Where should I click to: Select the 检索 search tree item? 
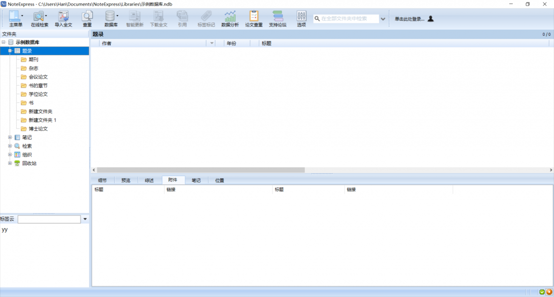pyautogui.click(x=27, y=146)
